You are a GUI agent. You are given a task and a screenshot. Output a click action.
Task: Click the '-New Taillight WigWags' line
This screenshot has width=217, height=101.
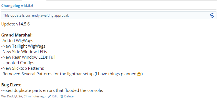(23, 46)
